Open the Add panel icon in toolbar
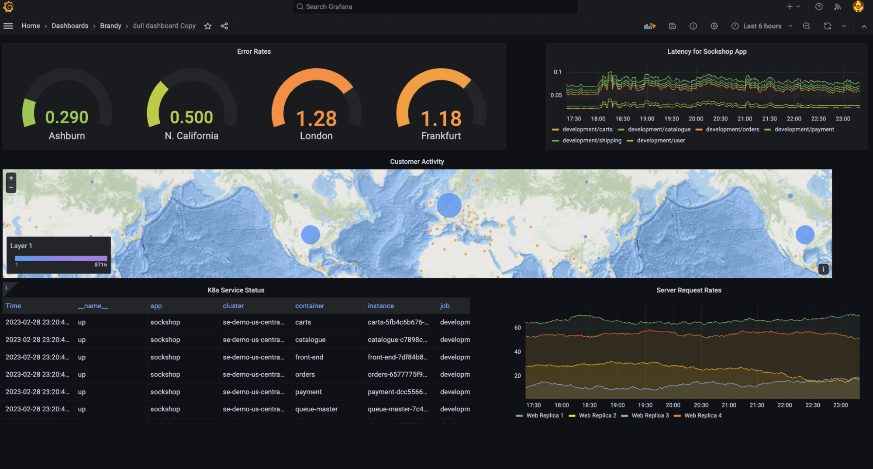This screenshot has height=469, width=873. (x=649, y=26)
